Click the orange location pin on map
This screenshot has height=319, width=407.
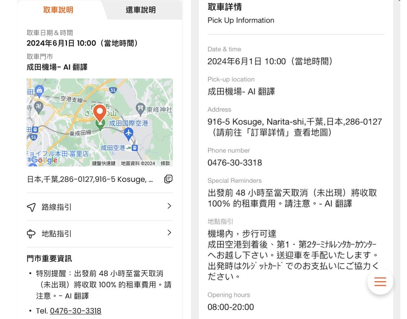(99, 113)
